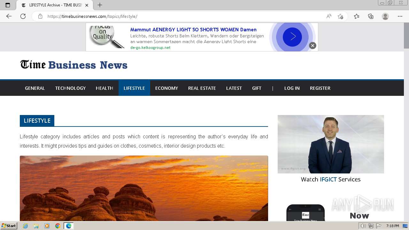Go back to the previous page
The height and width of the screenshot is (230, 409).
[x=9, y=16]
